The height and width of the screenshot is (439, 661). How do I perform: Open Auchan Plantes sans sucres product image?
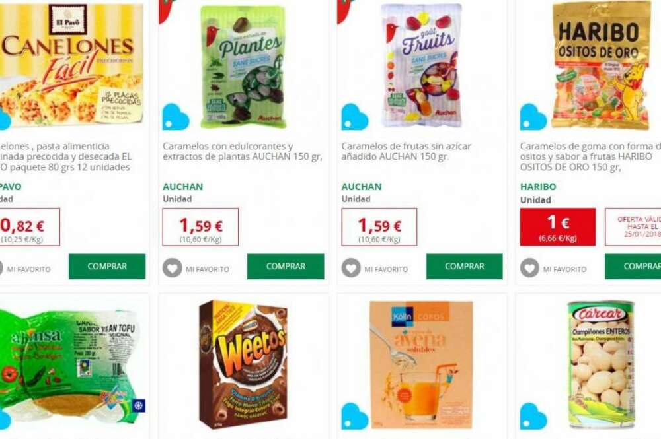click(x=244, y=67)
